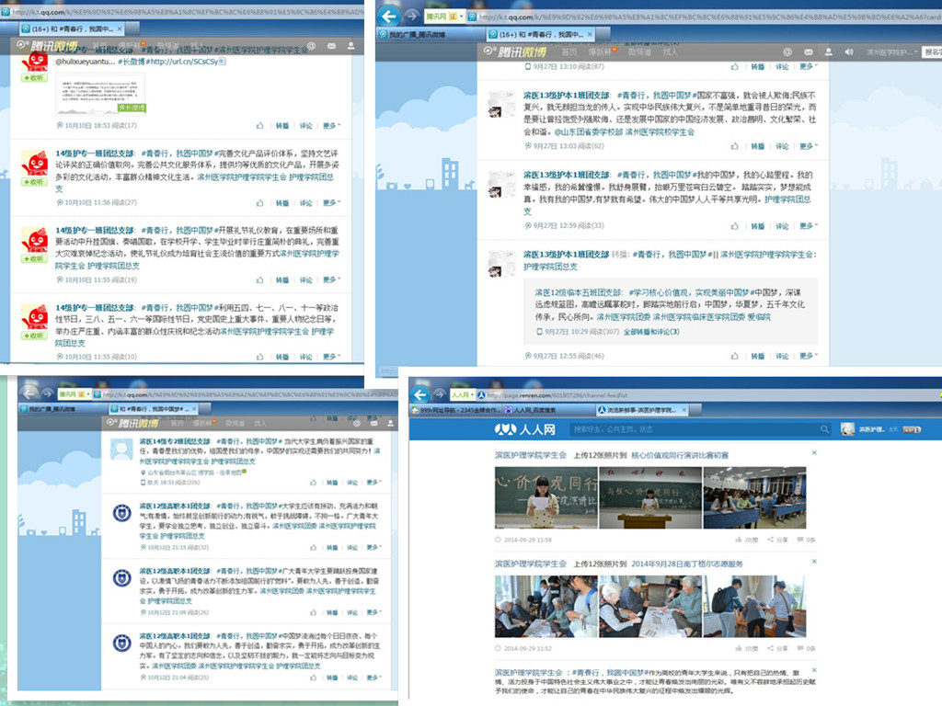Open the mail icon in top-left window header
942x706 pixels.
(x=331, y=46)
